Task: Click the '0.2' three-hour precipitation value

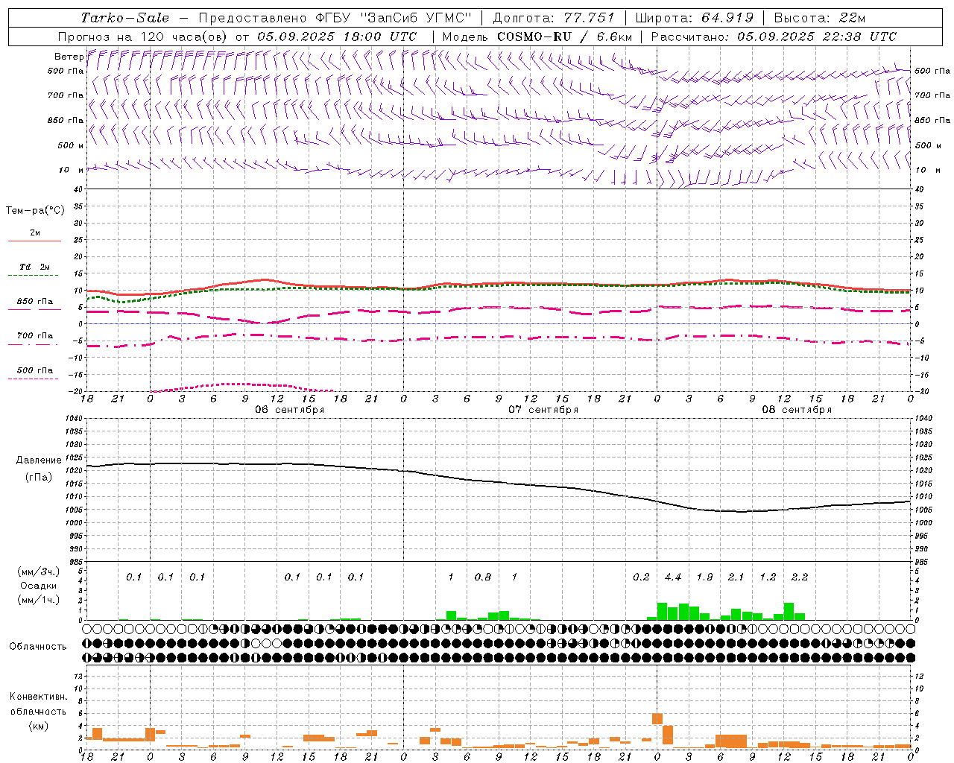Action: [641, 577]
